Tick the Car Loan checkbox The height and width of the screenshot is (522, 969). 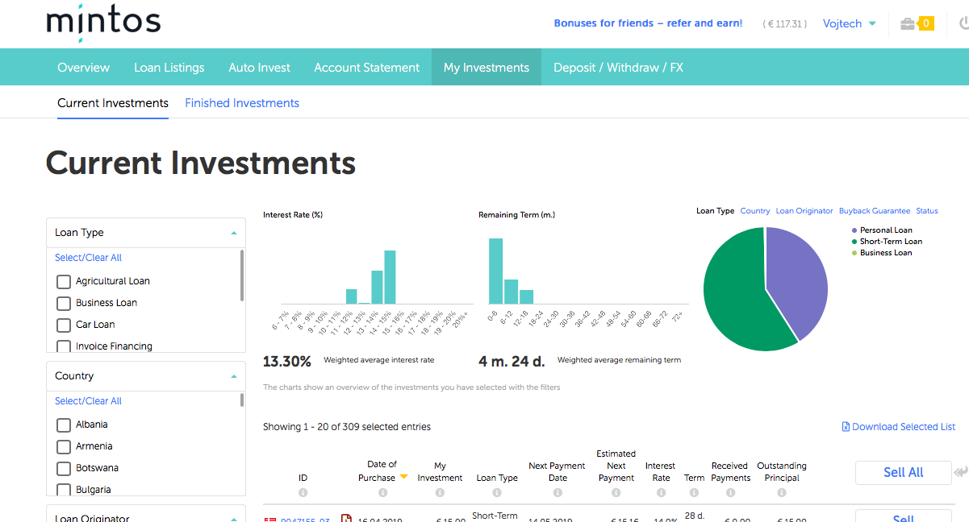[64, 325]
